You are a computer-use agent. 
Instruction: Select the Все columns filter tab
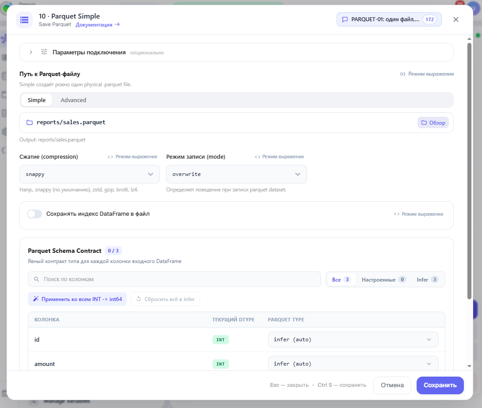click(x=341, y=279)
